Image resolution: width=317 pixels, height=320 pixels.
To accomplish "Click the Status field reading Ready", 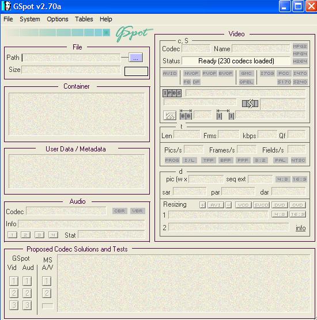I will pos(236,61).
